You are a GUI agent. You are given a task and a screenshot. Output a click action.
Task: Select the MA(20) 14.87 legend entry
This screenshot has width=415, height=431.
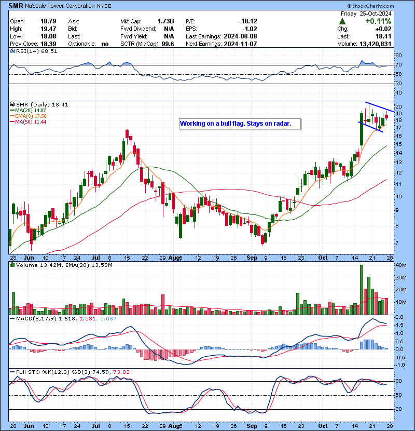pos(27,110)
